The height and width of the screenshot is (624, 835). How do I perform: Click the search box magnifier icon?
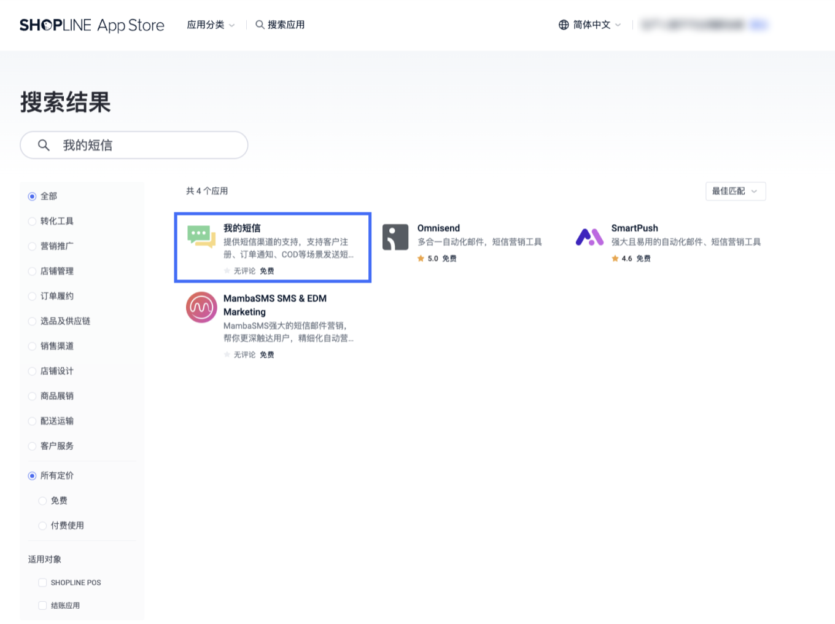(x=44, y=145)
